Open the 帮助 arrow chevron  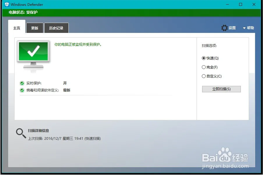244,28
